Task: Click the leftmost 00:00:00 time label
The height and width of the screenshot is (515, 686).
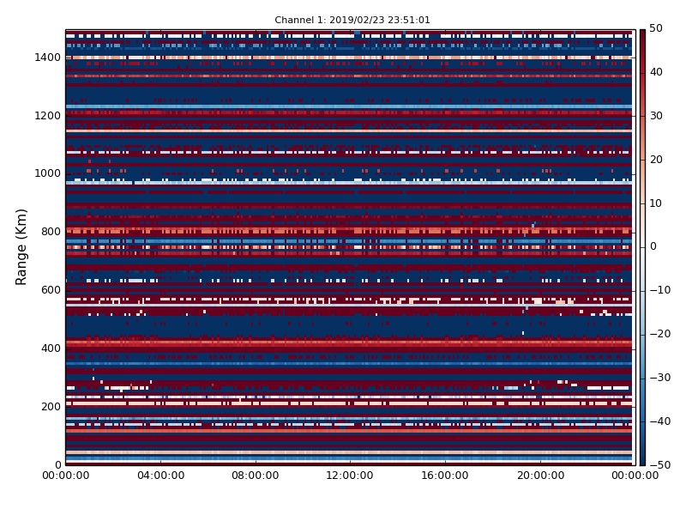Action: point(66,476)
